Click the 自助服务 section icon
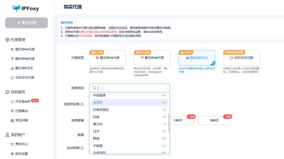 (x=7, y=92)
